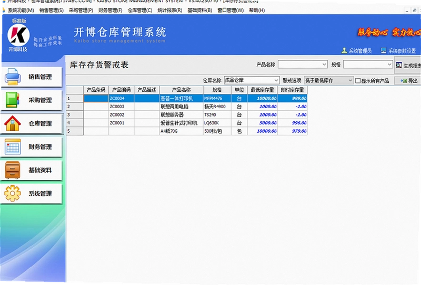The image size is (421, 285).
Task: Click the 导出 export button
Action: 408,81
